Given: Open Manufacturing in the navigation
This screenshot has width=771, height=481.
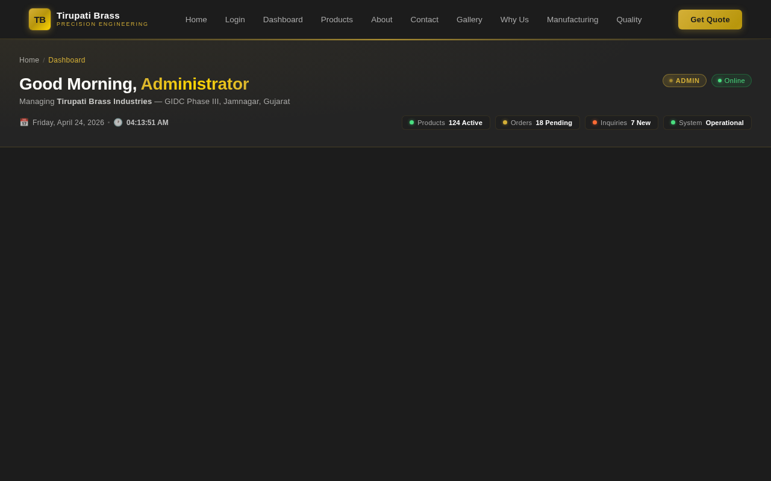Looking at the screenshot, I should click(573, 19).
